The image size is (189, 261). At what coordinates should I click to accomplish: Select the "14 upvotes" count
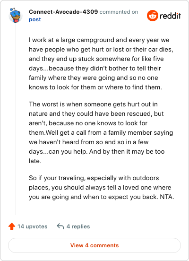[33, 226]
